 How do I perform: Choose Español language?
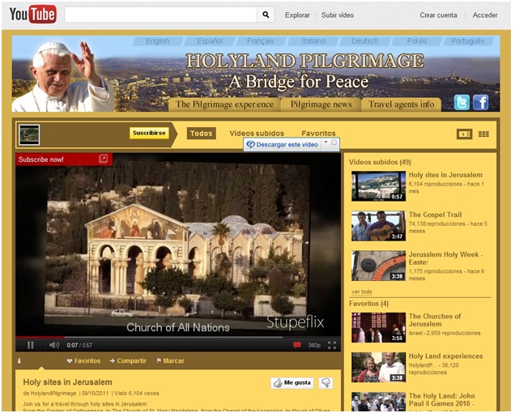pos(210,41)
